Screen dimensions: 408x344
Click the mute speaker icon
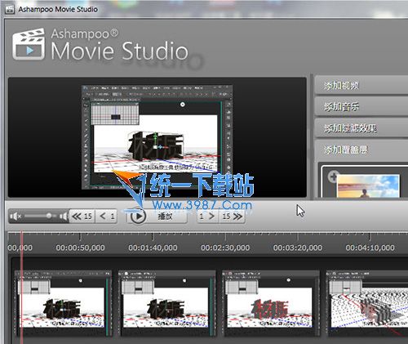point(16,217)
